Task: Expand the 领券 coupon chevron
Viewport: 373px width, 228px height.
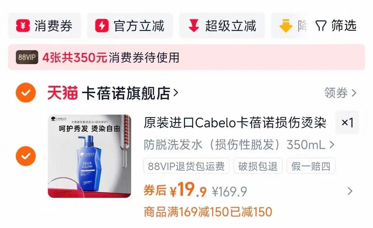Action: tap(354, 93)
